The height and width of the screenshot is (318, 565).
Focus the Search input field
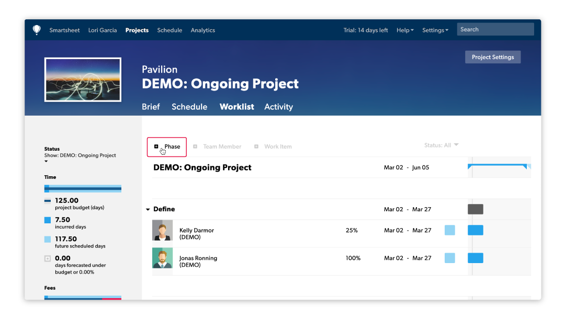(495, 29)
